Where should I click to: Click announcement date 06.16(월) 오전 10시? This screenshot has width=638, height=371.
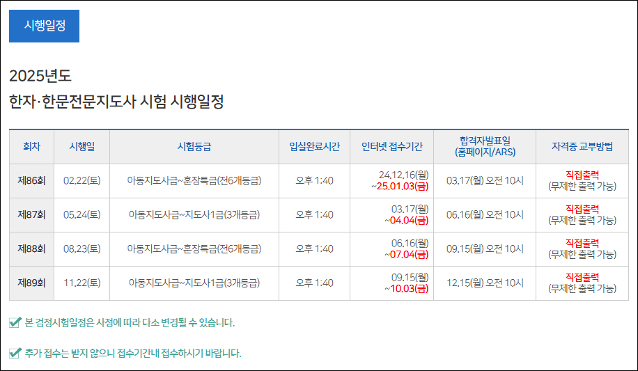[x=485, y=215]
